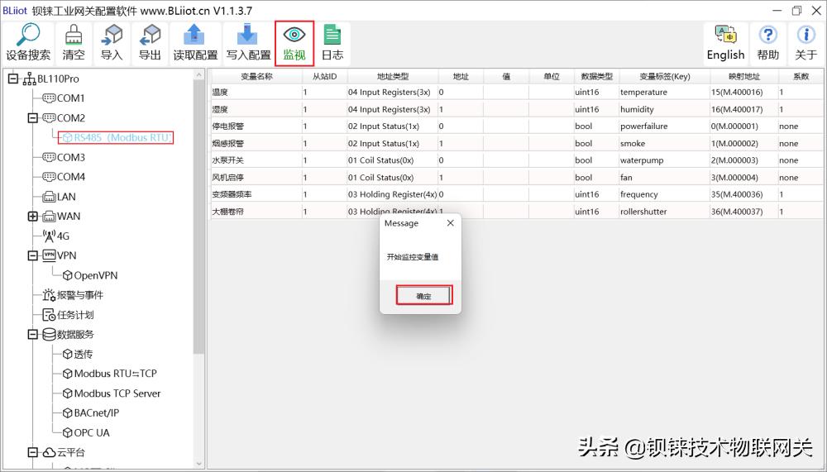This screenshot has width=827, height=472.
Task: Click the 从站ID column header
Action: (x=324, y=77)
